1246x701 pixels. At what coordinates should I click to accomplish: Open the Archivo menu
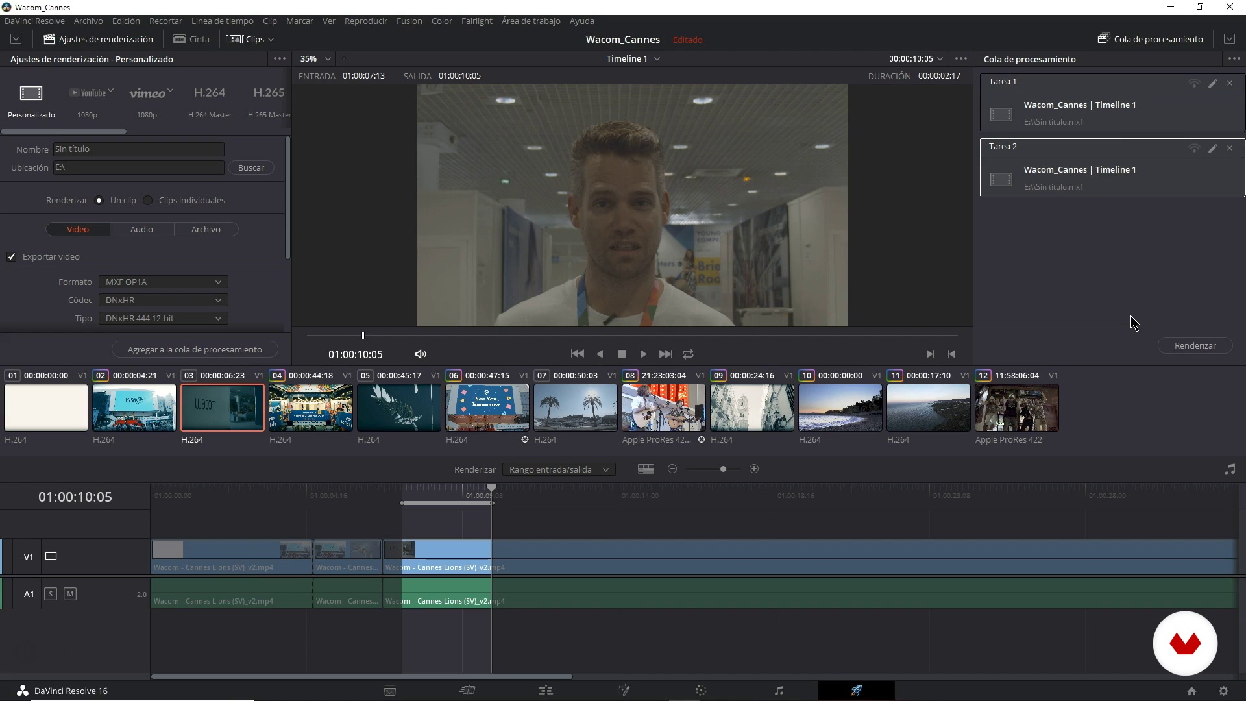88,21
